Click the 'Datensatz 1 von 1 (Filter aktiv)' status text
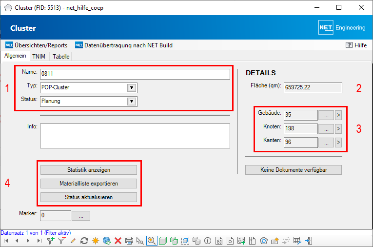 [36, 233]
